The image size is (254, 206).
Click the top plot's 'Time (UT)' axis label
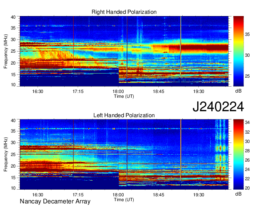[x=124, y=96]
